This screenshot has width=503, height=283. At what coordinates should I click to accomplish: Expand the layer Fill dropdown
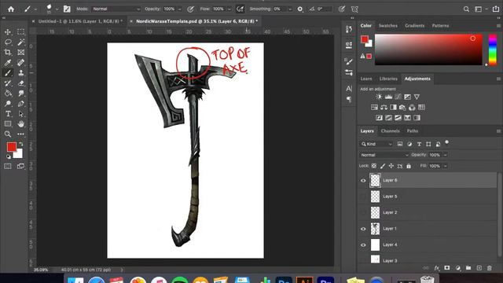tap(446, 166)
